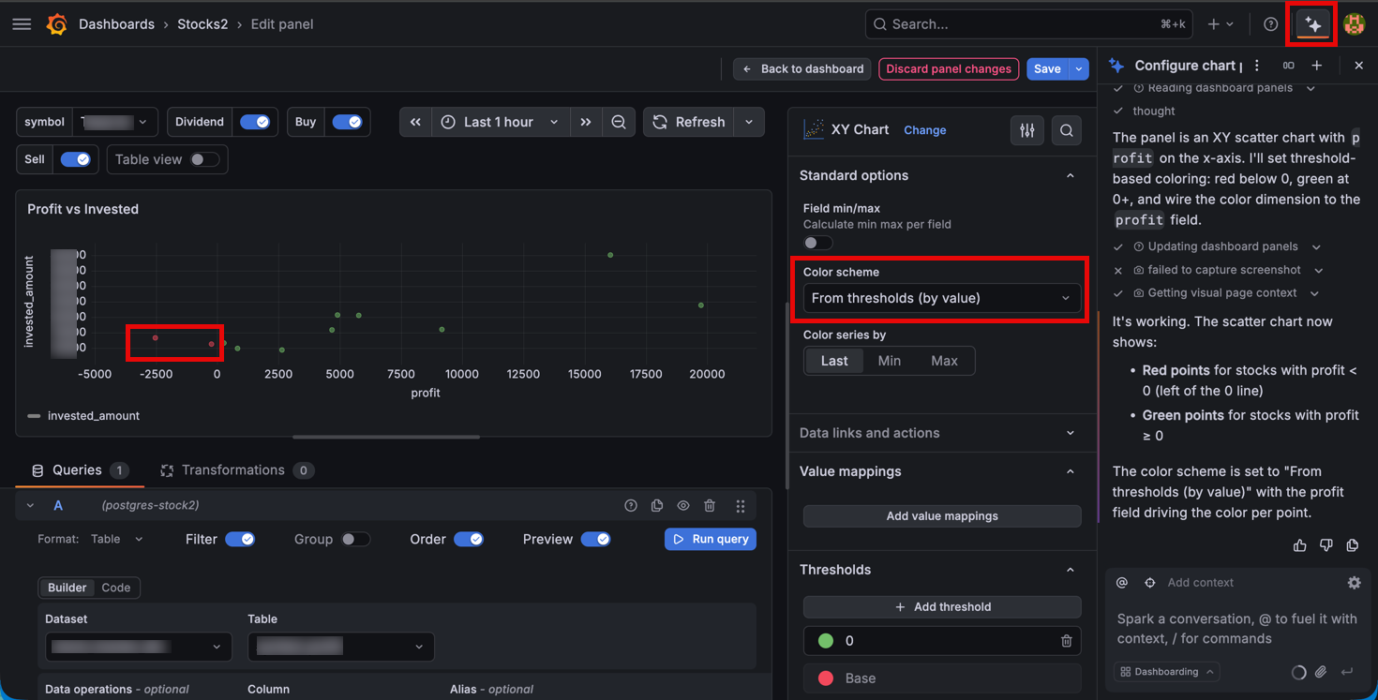The image size is (1378, 700).
Task: Open the Last 1 hour time picker
Action: [500, 122]
